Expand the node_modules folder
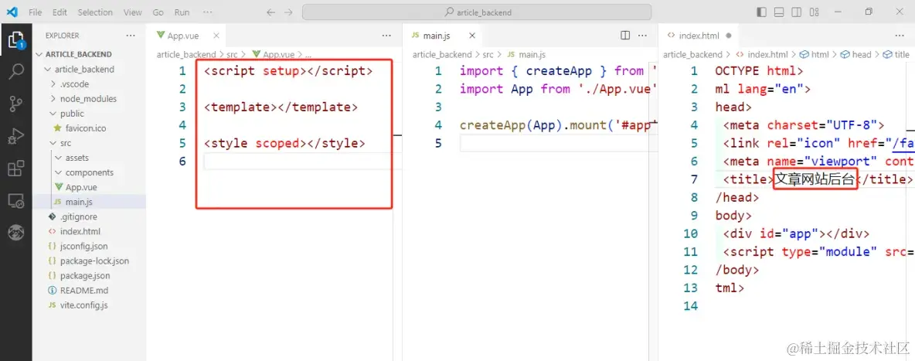915x361 pixels. [x=90, y=99]
